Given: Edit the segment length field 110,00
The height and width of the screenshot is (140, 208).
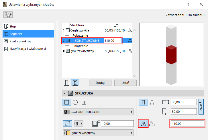Looking at the screenshot, I should point(187,124).
